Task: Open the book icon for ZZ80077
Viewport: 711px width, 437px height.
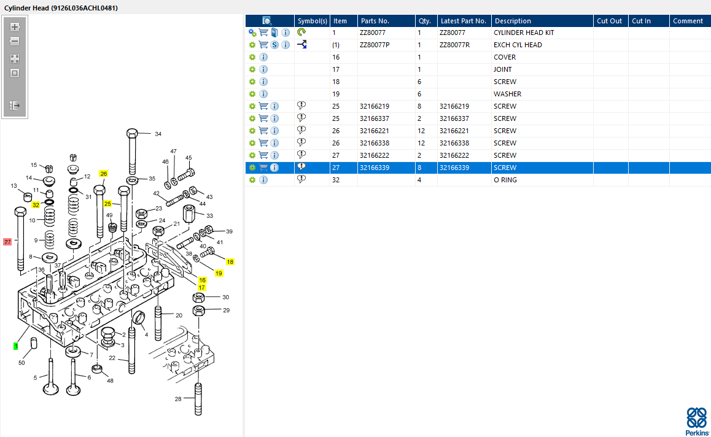Action: tap(274, 33)
